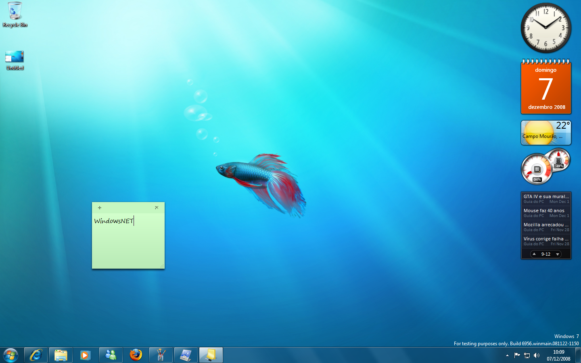Click the memory gauge showing 49%

[x=559, y=160]
